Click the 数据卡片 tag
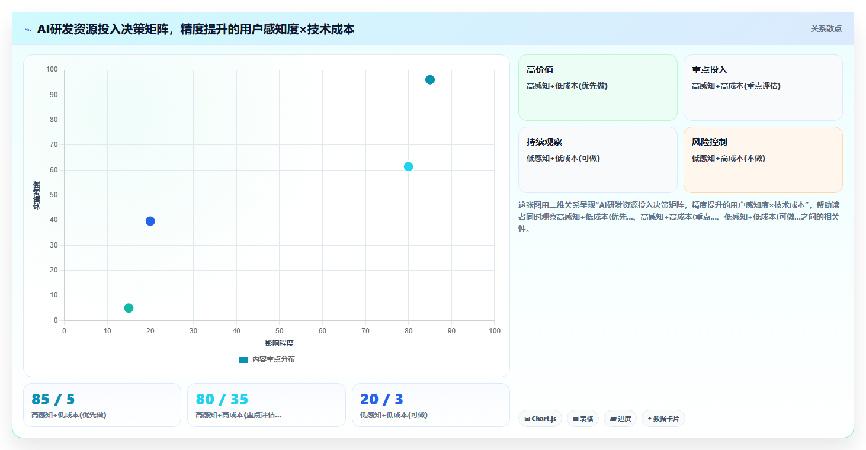The image size is (866, 450). pos(663,419)
